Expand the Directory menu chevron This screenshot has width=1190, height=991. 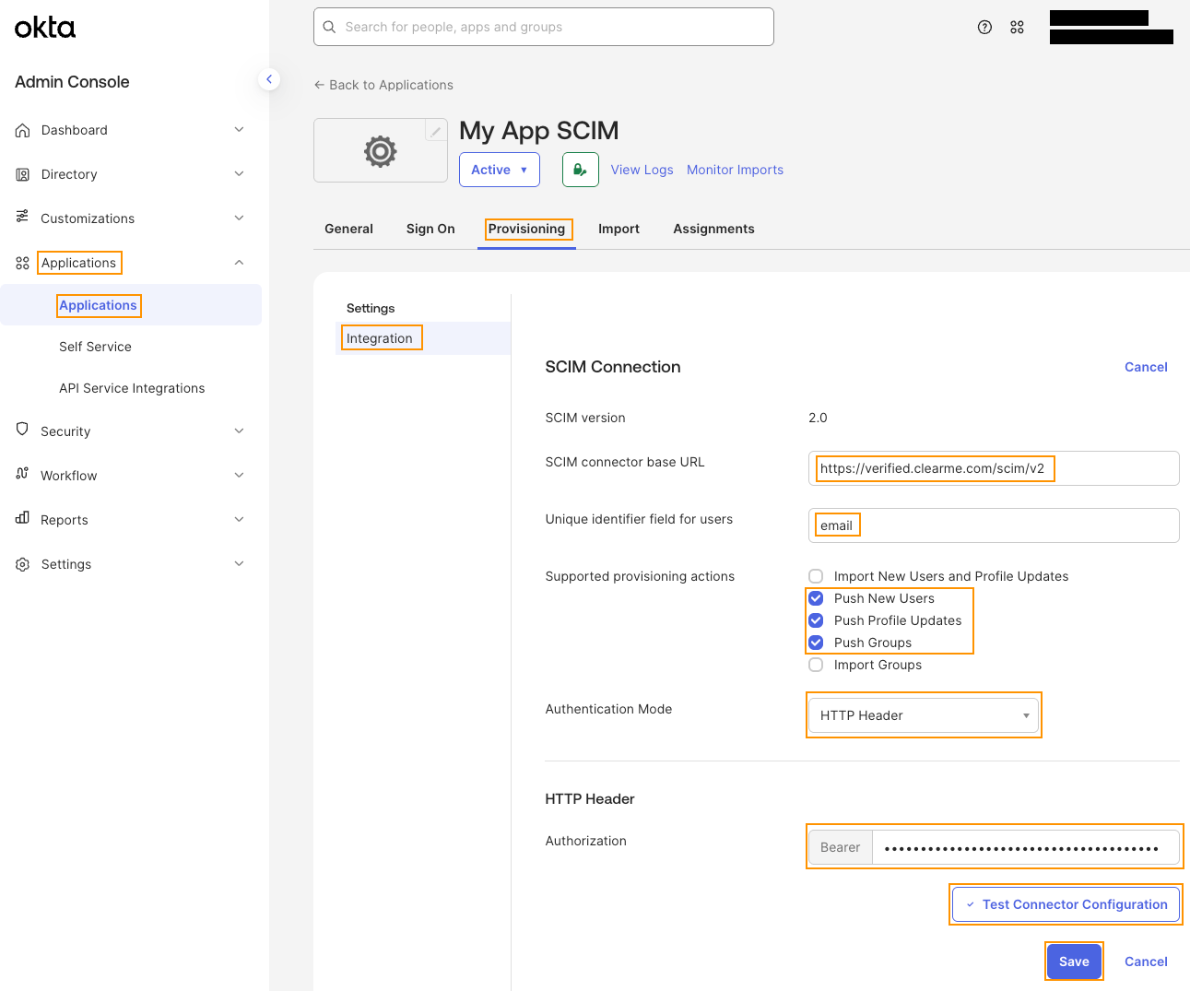coord(239,174)
